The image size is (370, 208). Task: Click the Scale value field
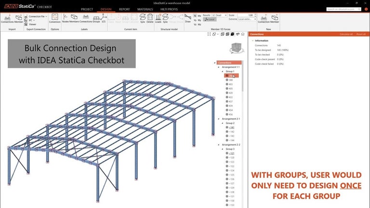(x=245, y=15)
